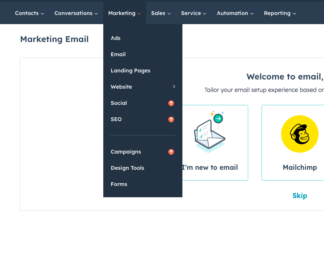
Task: Select Ads from the Marketing menu
Action: [x=115, y=38]
